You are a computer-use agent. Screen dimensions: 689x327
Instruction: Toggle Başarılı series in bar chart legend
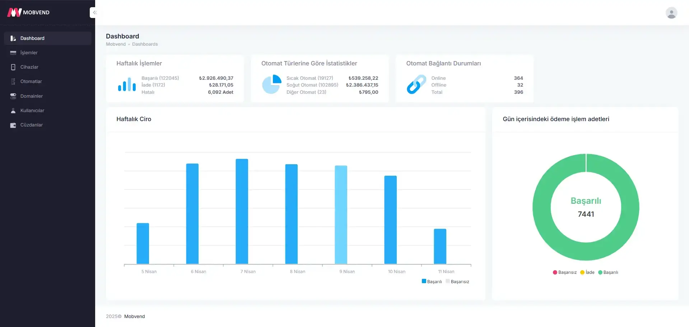coord(432,281)
